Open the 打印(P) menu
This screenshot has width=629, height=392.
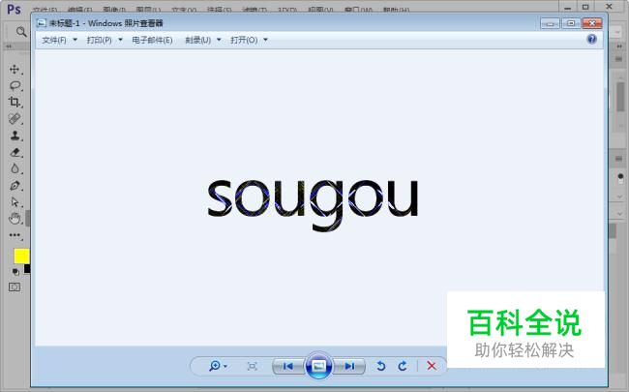[x=99, y=40]
